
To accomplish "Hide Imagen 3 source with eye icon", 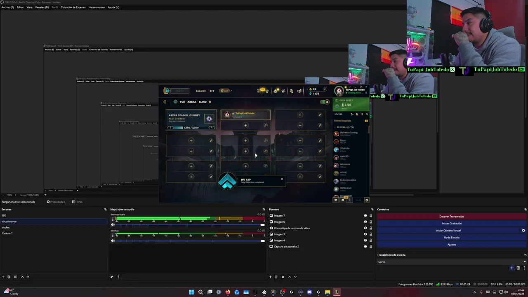I will (x=365, y=234).
